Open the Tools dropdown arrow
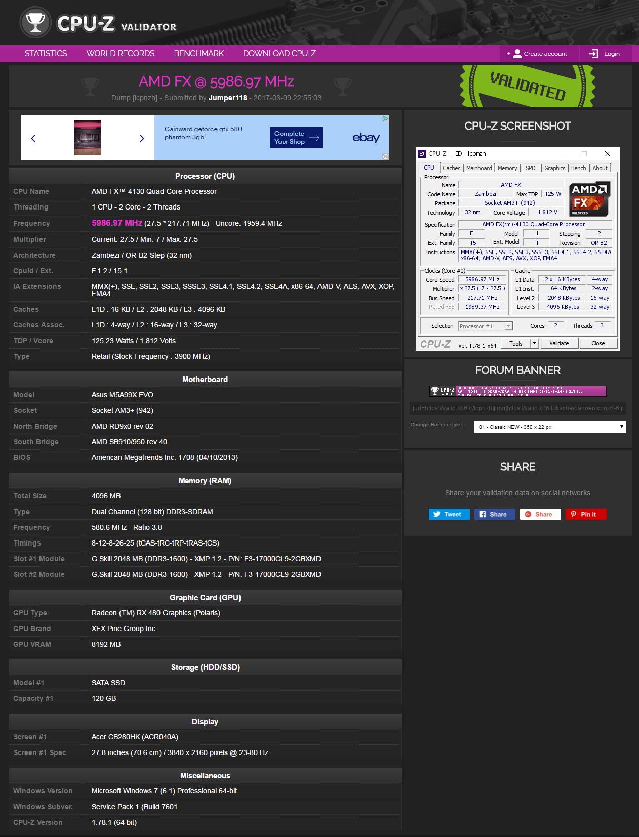This screenshot has height=837, width=639. tap(534, 343)
